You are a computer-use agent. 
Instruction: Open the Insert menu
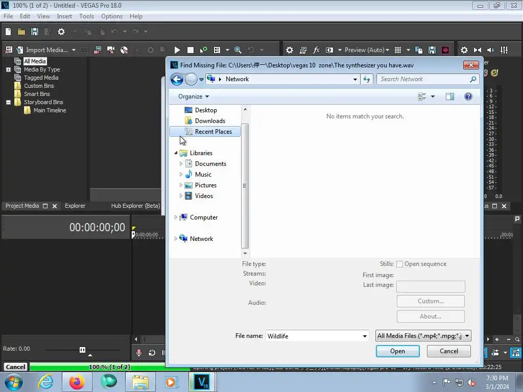tap(64, 16)
